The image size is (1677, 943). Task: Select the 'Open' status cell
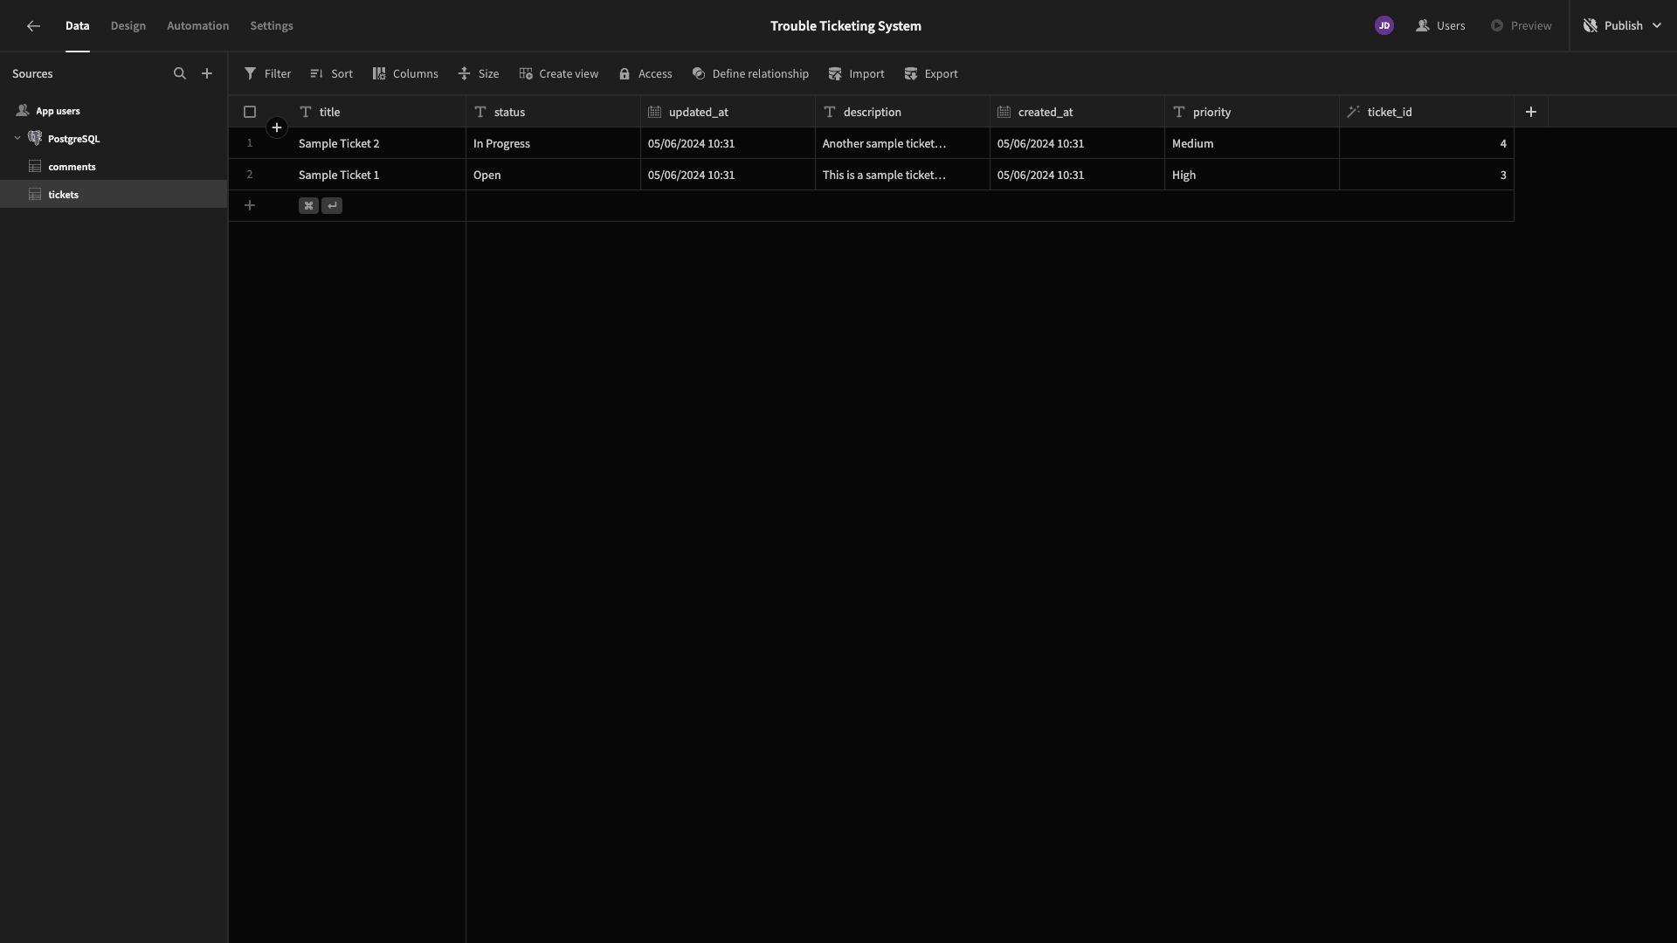click(553, 175)
